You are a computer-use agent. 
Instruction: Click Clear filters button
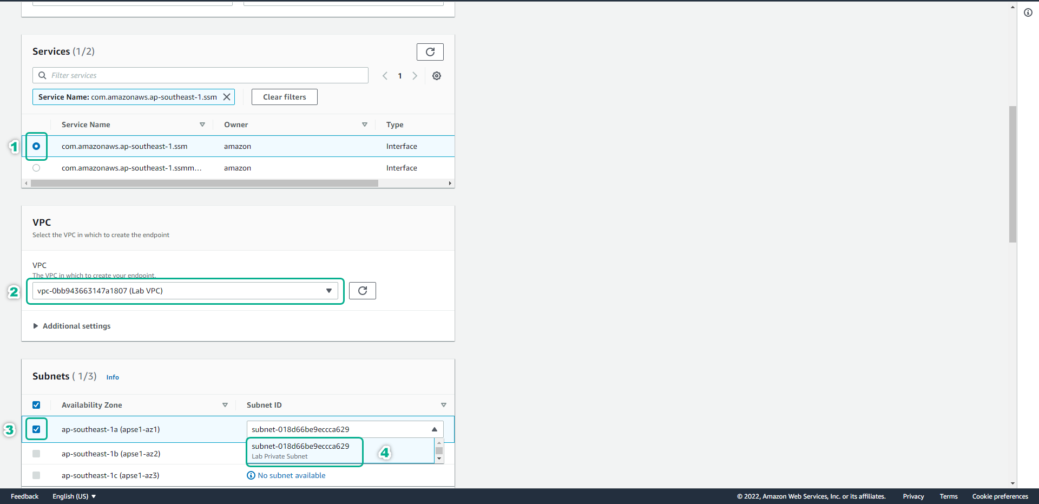284,97
